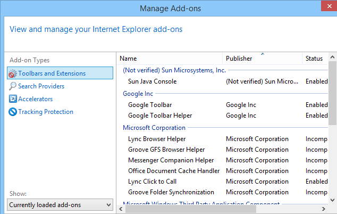Viewport: 337px width, 214px height.
Task: Select Toolbars and Extensions add-on type
Action: pos(60,73)
